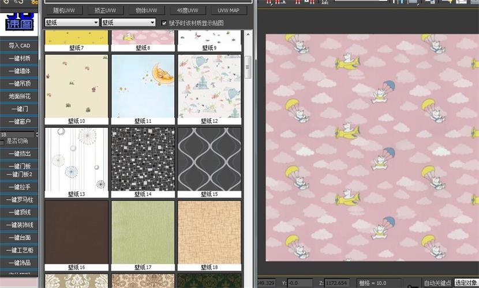Click the Z coordinate field showing 1172.654

(337, 283)
